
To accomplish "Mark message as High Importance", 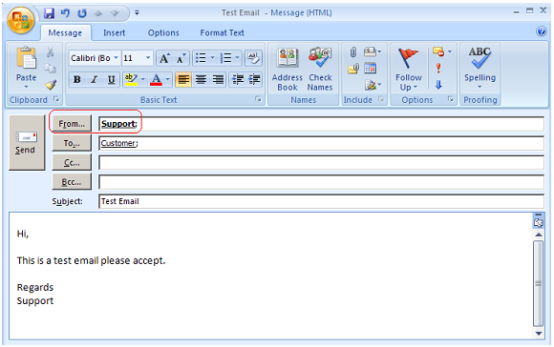I will coord(438,68).
